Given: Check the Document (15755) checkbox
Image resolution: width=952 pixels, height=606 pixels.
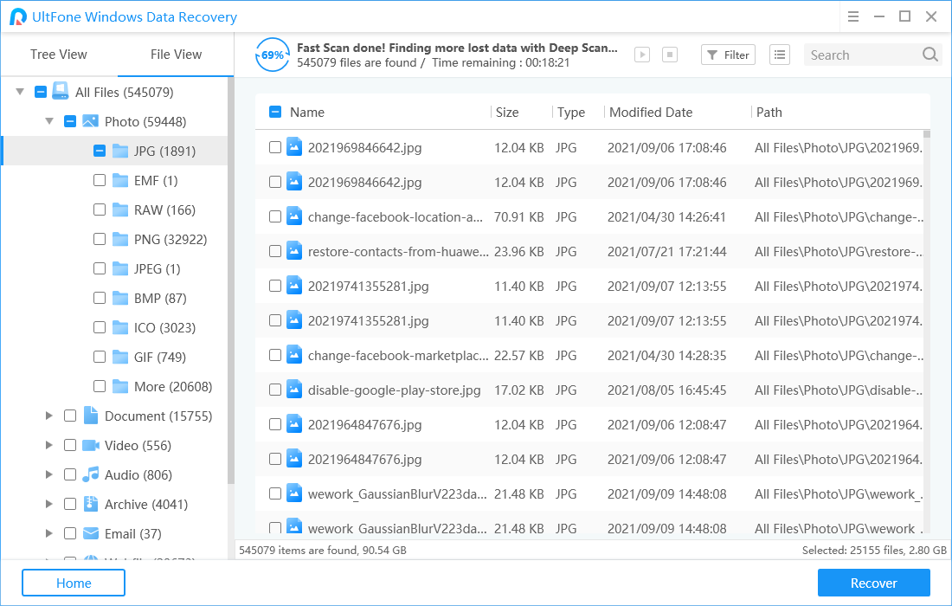Looking at the screenshot, I should (x=70, y=416).
